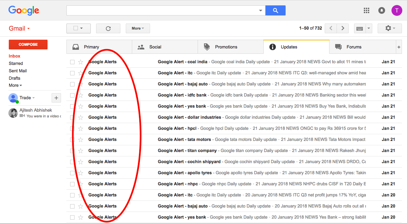Open the keyboard input tools icon
Image resolution: width=407 pixels, height=223 pixels.
(x=360, y=28)
